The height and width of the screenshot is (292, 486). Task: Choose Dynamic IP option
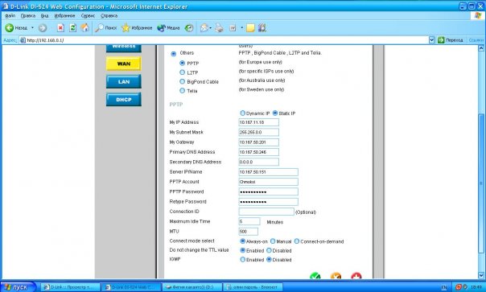point(243,113)
